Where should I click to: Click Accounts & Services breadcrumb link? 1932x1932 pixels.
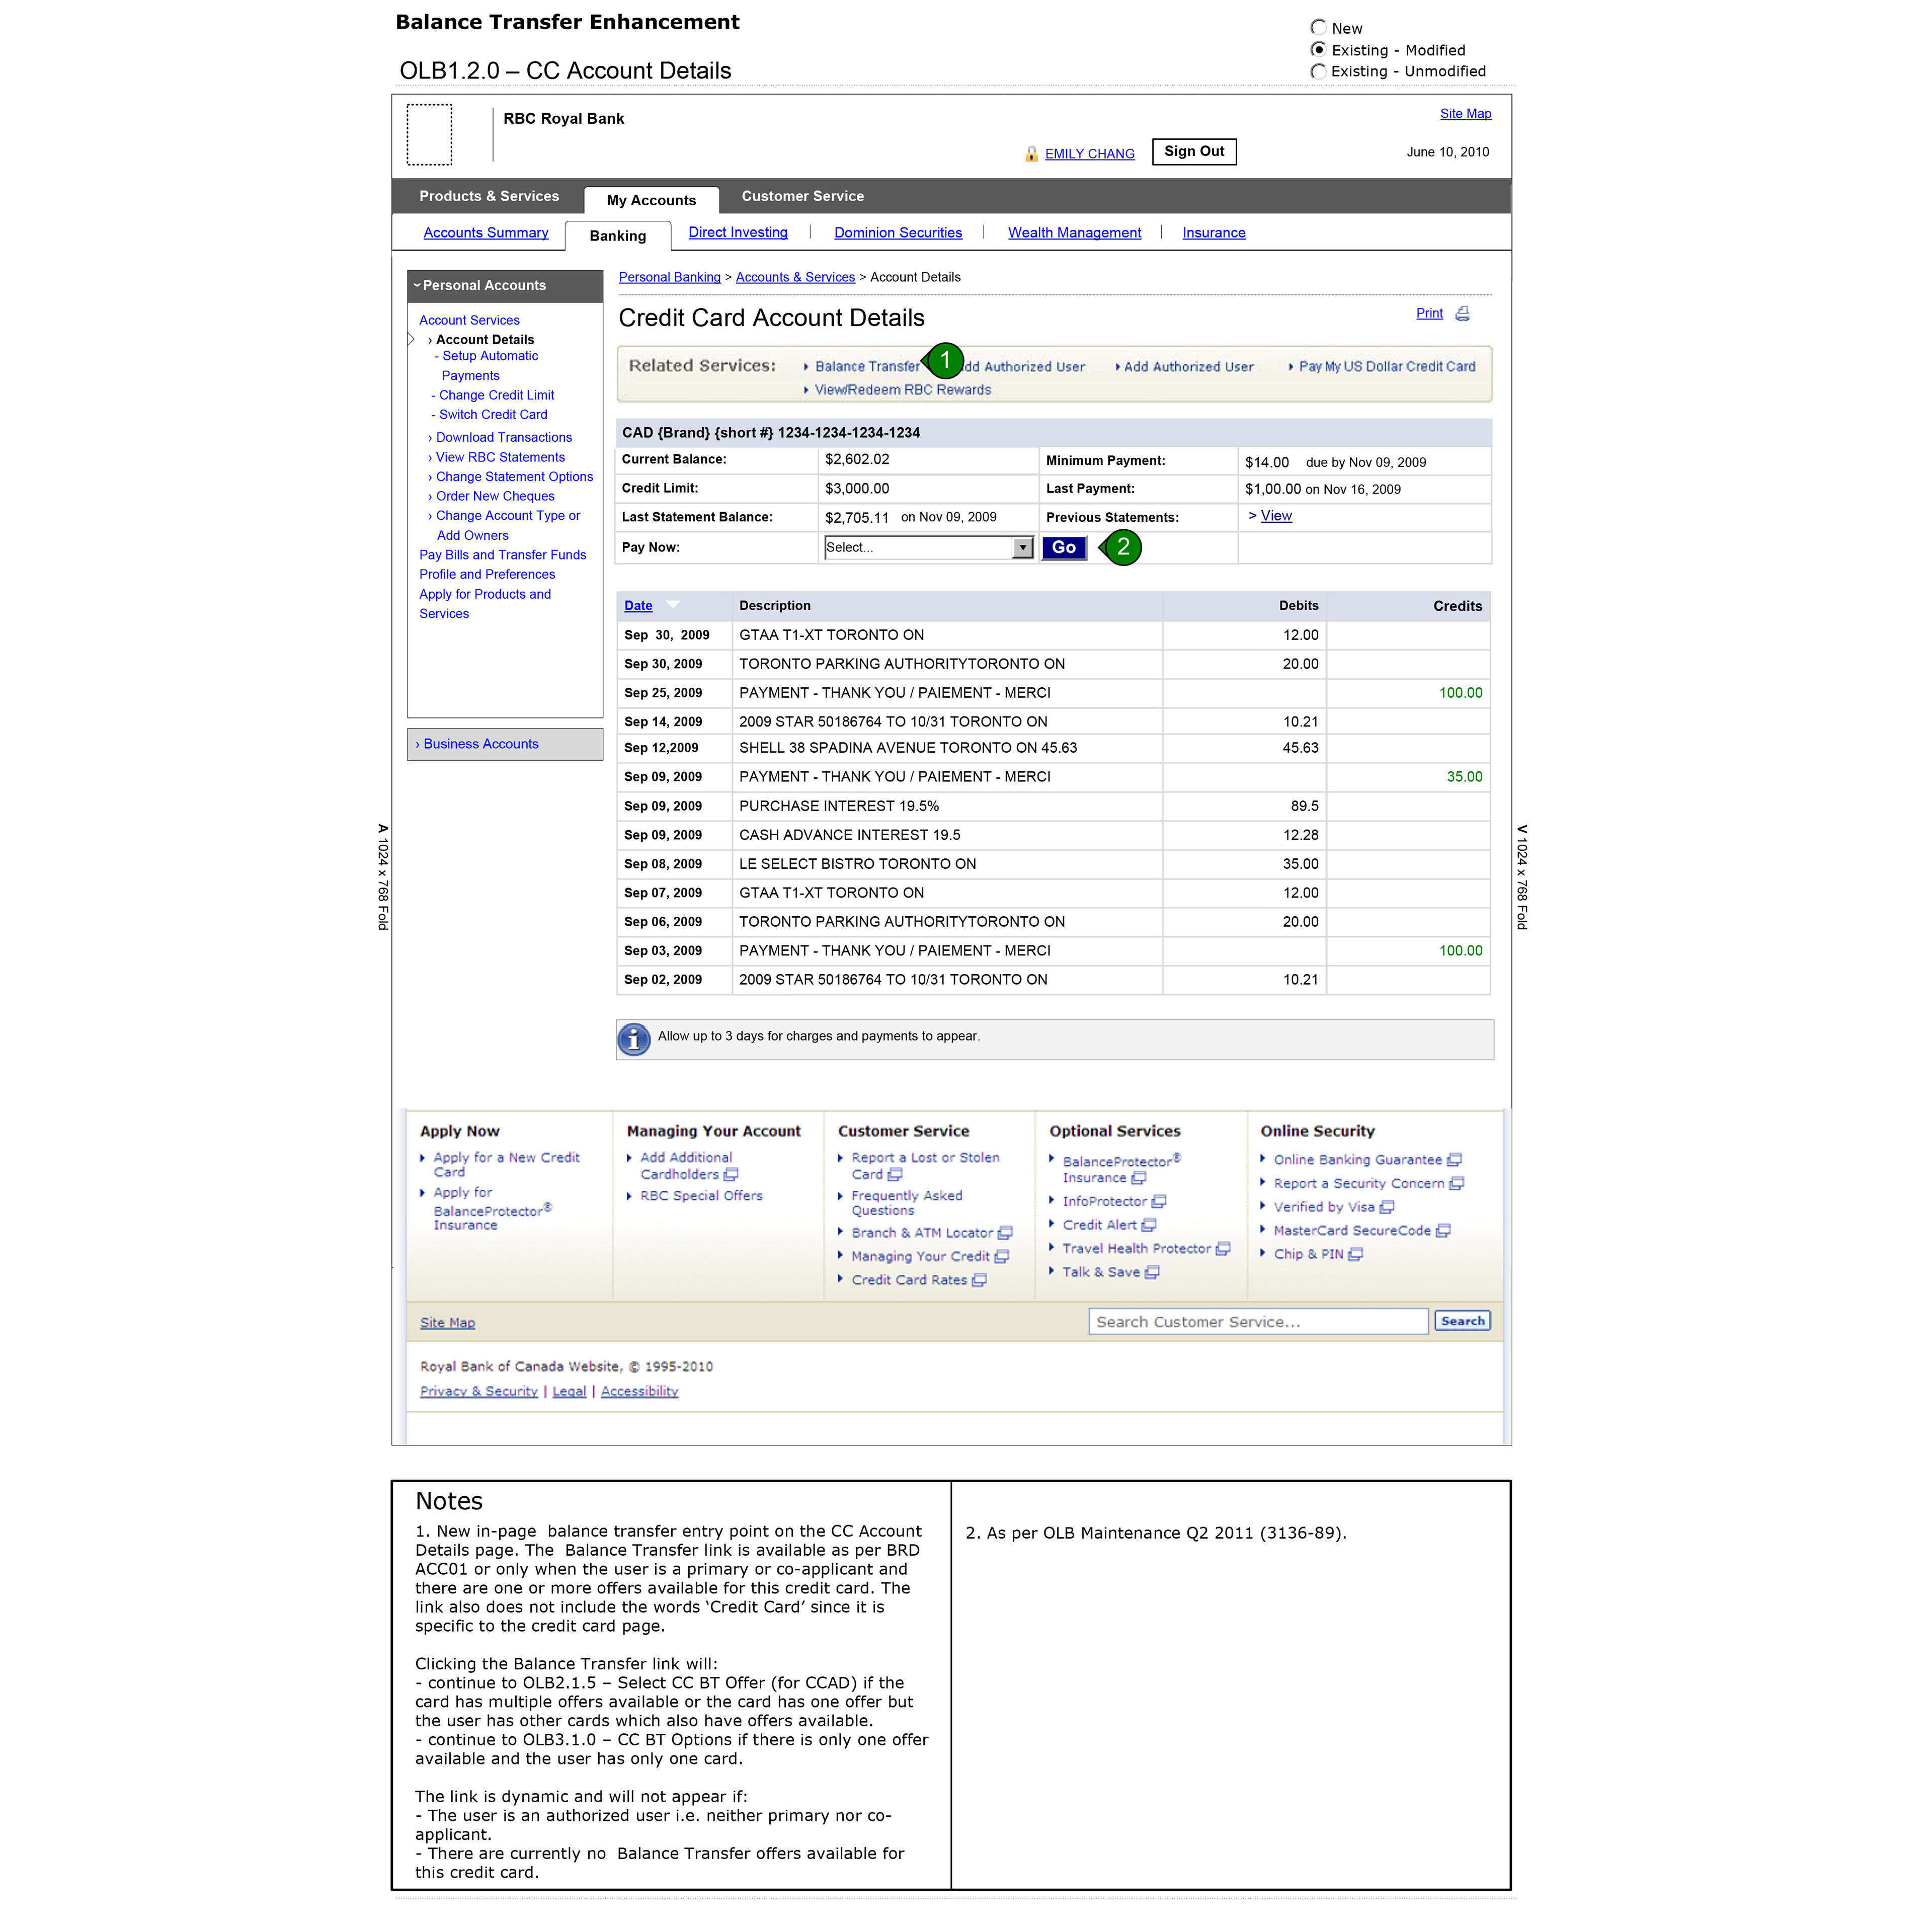click(795, 278)
